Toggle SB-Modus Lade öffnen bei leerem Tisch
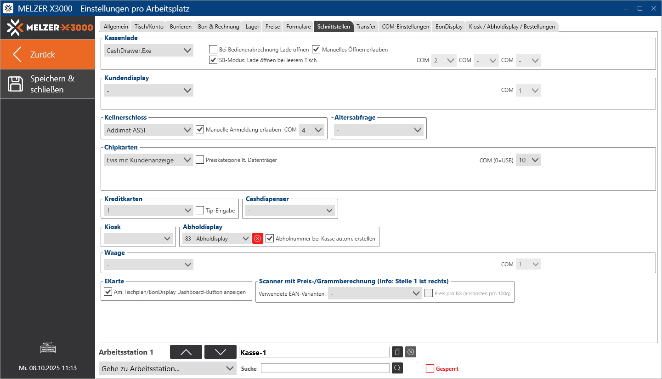 (213, 60)
